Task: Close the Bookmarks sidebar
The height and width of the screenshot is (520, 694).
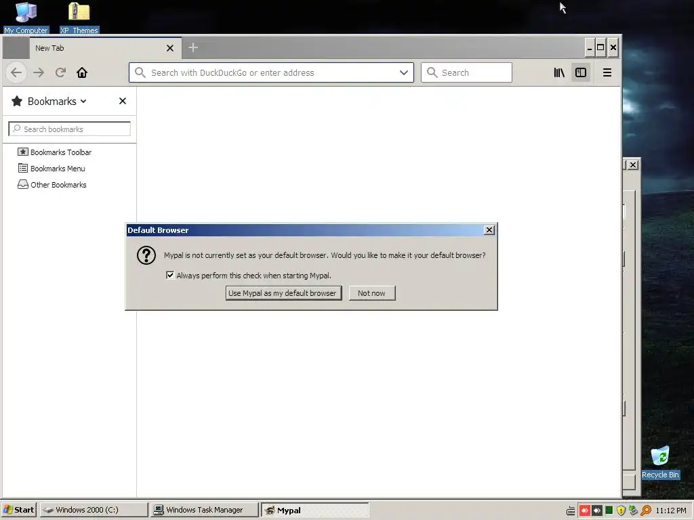Action: tap(123, 102)
